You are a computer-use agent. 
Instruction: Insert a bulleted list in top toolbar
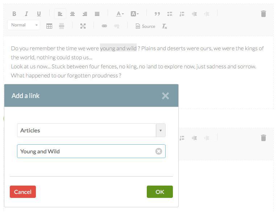pyautogui.click(x=170, y=14)
